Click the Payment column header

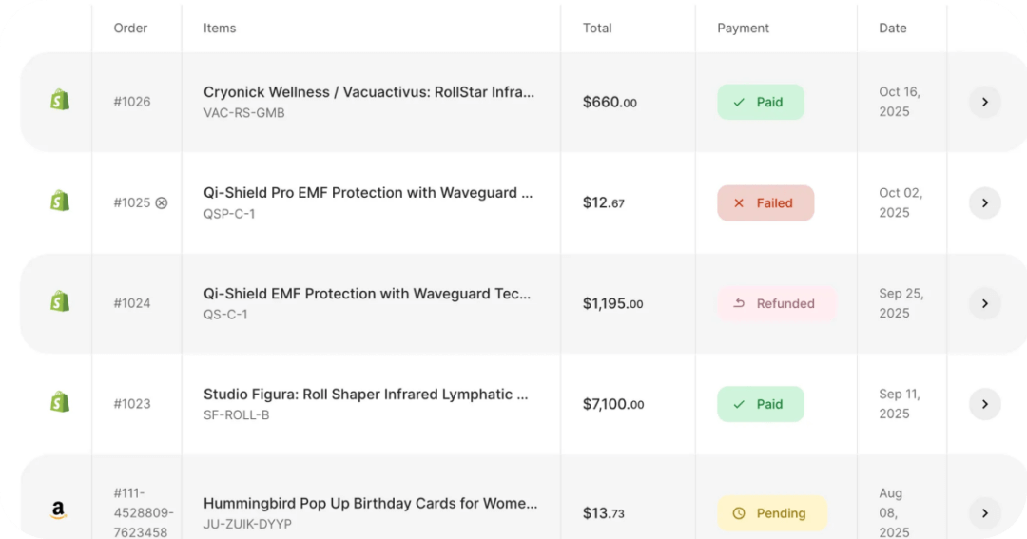pos(743,28)
